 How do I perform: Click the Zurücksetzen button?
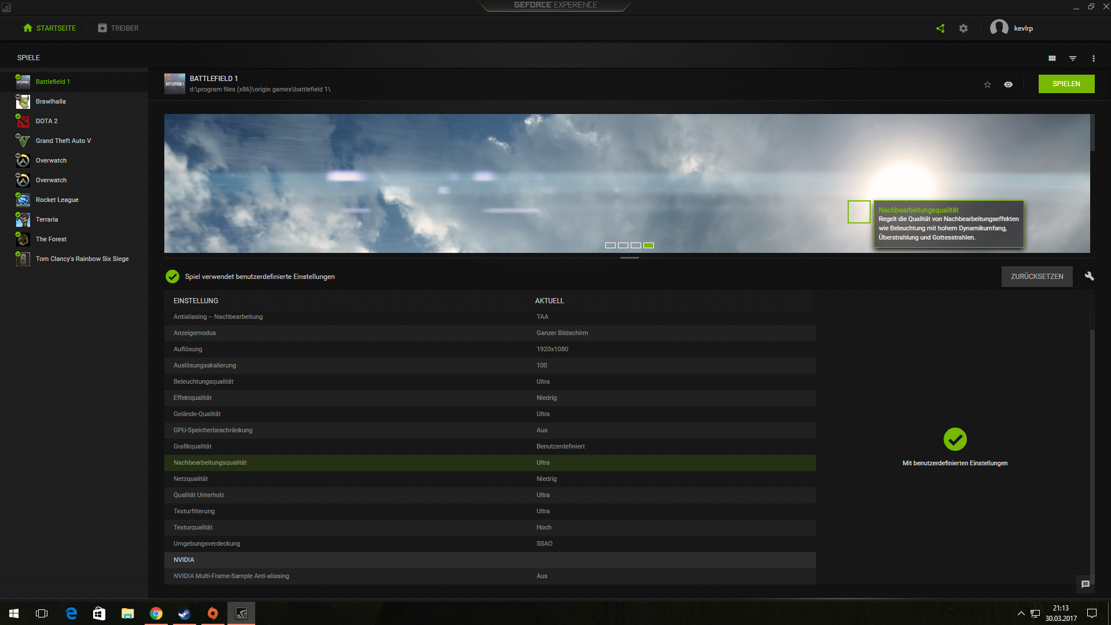pos(1036,277)
